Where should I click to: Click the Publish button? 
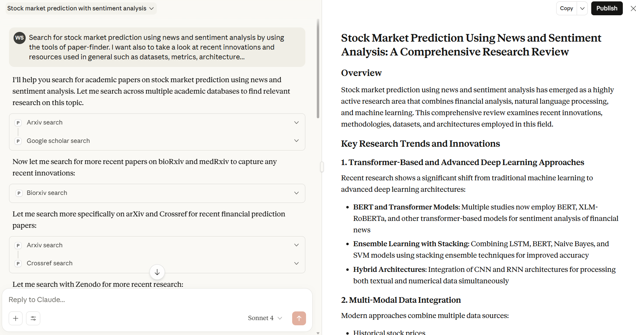(607, 8)
